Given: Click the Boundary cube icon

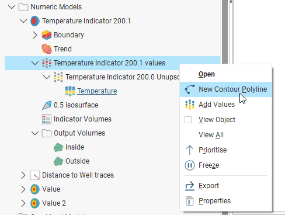Looking at the screenshot, I should [x=47, y=35].
